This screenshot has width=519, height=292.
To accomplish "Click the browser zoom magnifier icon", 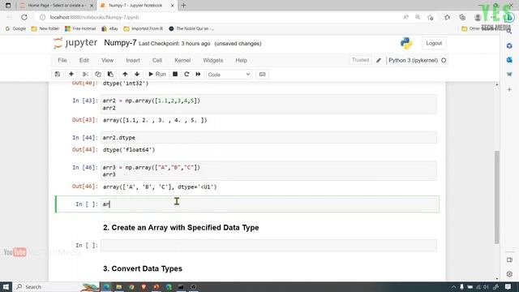I will click(418, 17).
